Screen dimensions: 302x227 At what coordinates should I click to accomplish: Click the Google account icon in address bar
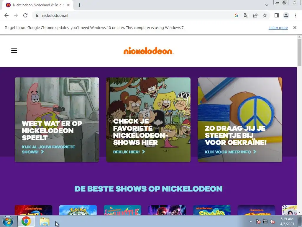point(236,15)
